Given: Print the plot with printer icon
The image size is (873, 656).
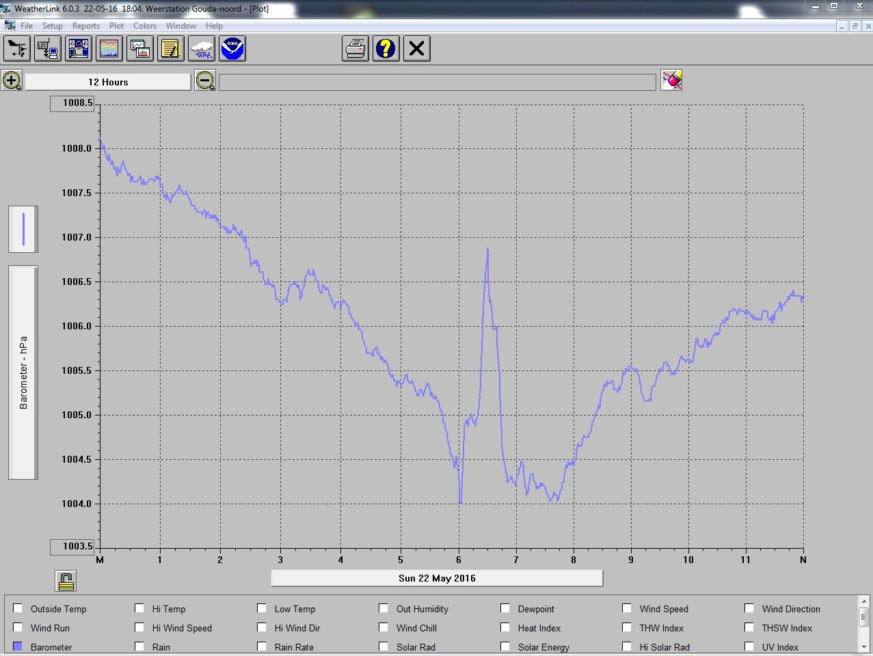Looking at the screenshot, I should [x=355, y=49].
